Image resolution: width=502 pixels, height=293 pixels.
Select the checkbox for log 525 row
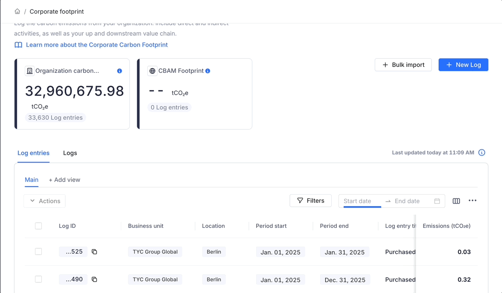coord(38,252)
